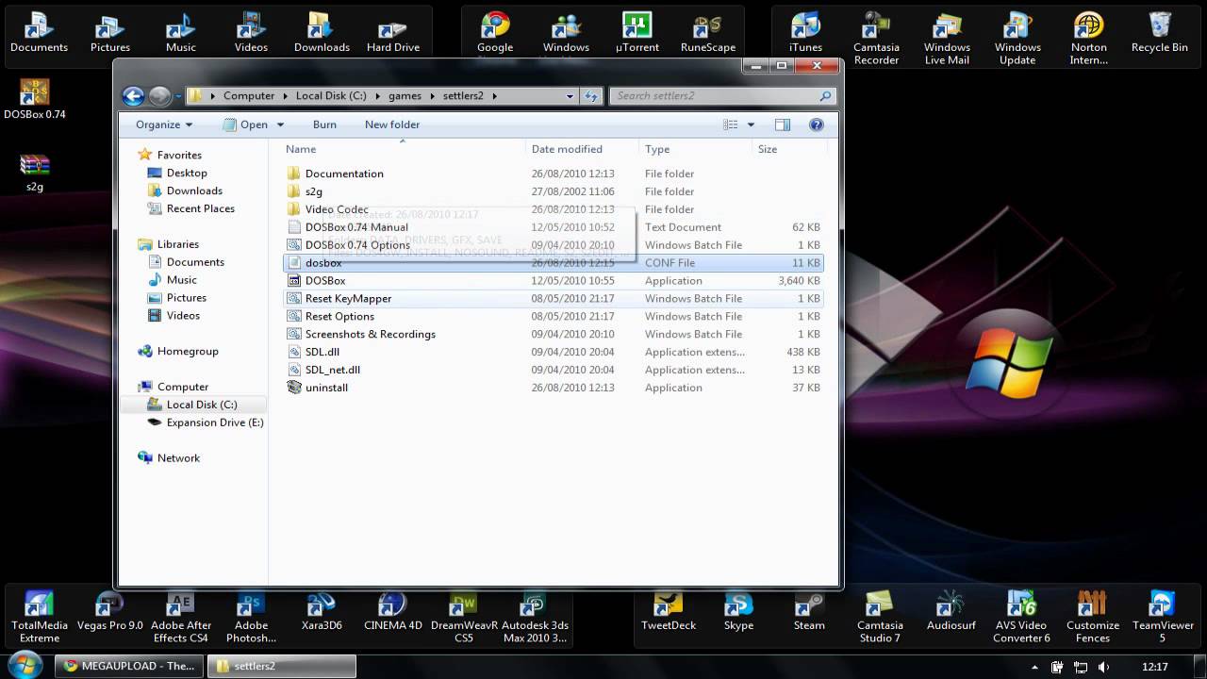1207x679 pixels.
Task: Sort by Size column header
Action: coord(790,149)
